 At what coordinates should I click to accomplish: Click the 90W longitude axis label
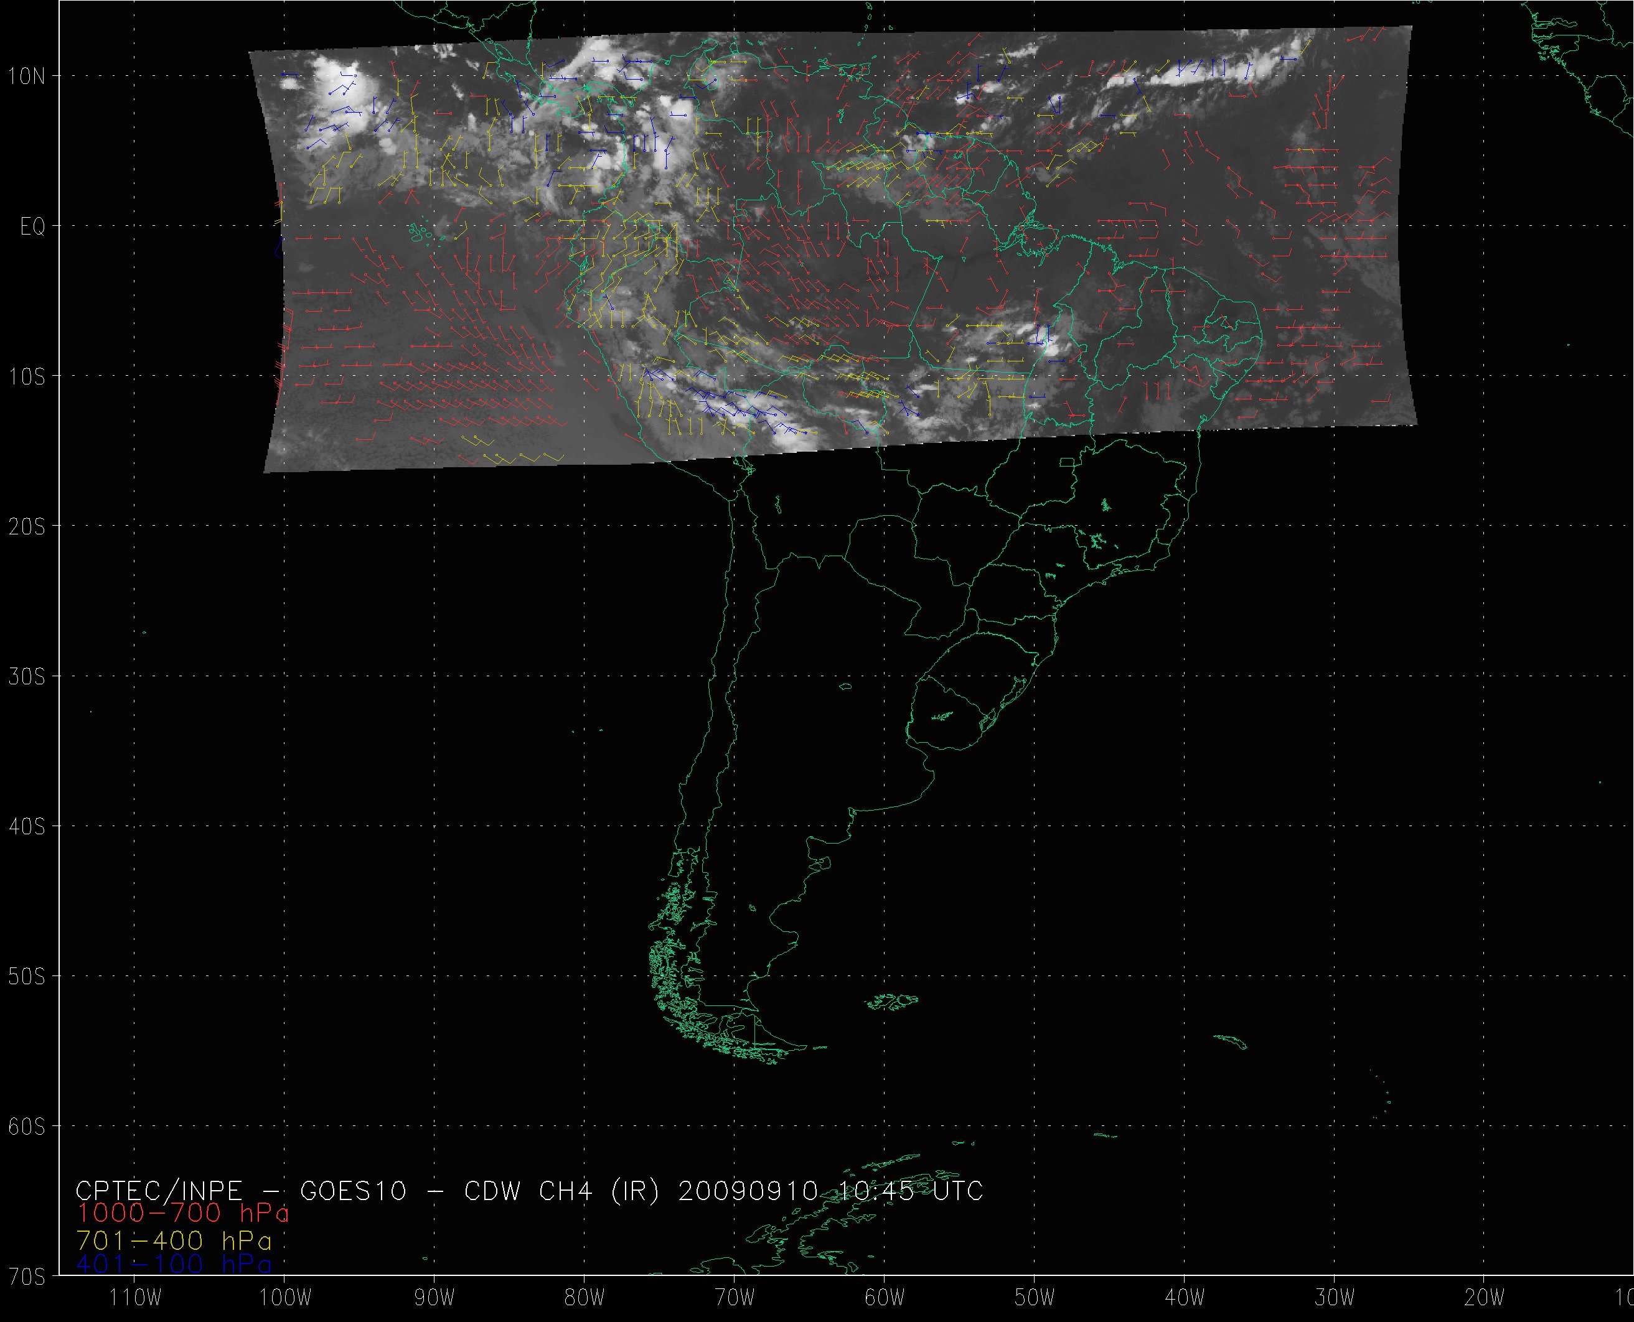pyautogui.click(x=434, y=1298)
